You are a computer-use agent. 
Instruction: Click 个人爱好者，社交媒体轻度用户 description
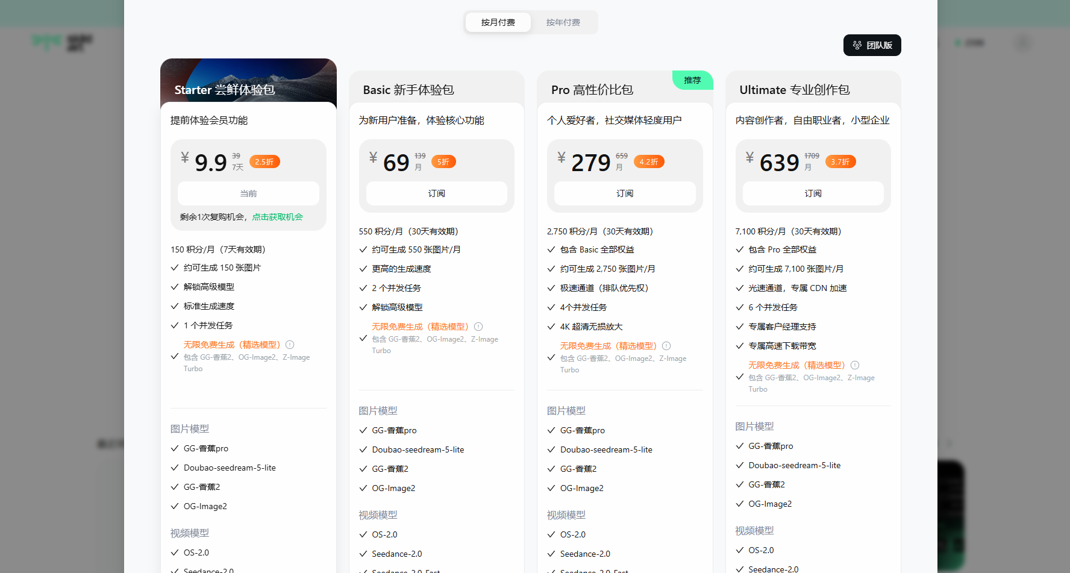click(615, 121)
